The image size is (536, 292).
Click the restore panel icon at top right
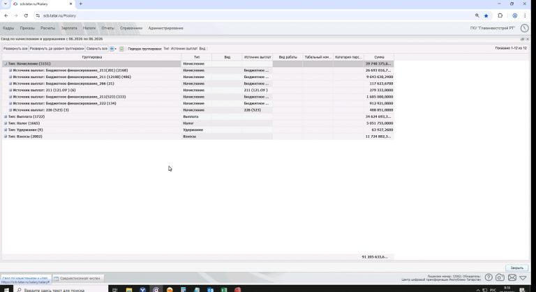[522, 39]
